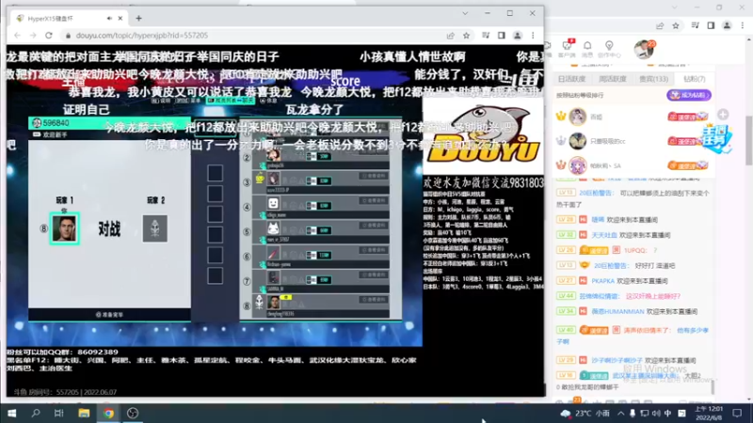Switch to the 钻粉(7) tab
Image resolution: width=753 pixels, height=423 pixels.
click(x=695, y=79)
